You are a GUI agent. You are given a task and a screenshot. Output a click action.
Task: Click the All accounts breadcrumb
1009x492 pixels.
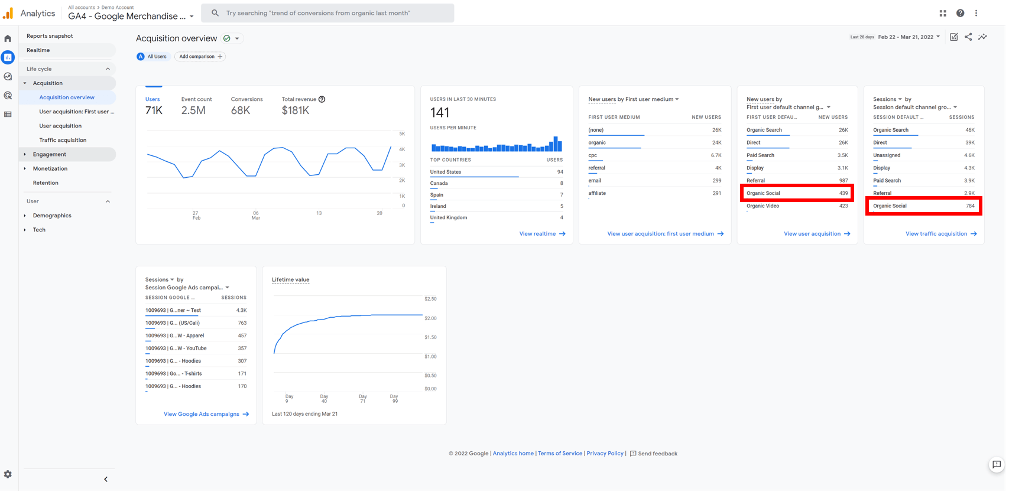[82, 8]
